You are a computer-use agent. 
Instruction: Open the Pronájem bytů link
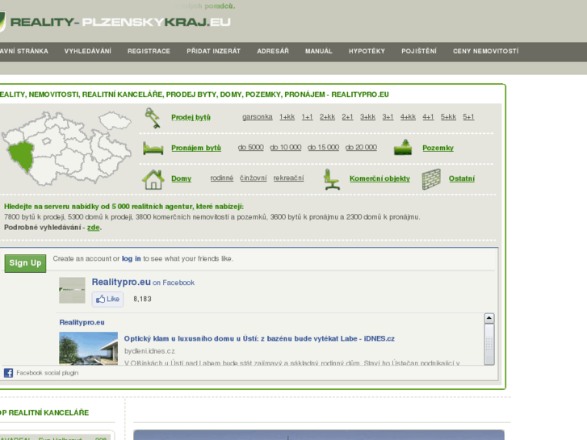(x=195, y=149)
